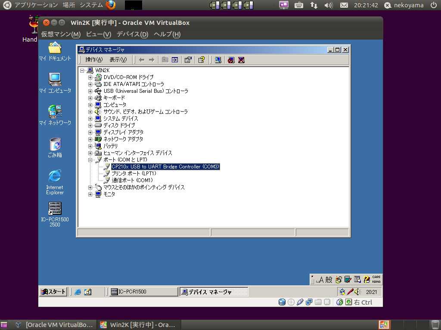Click the Uninstall device toolbar icon
Image resolution: width=441 pixels, height=330 pixels.
[241, 60]
